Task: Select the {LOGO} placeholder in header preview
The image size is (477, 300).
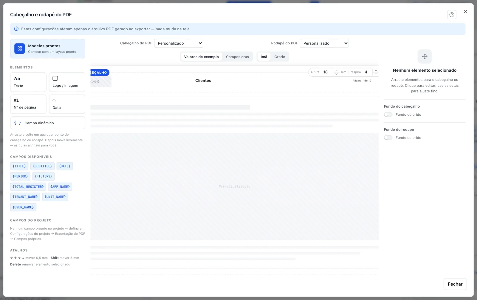Action: click(x=101, y=81)
